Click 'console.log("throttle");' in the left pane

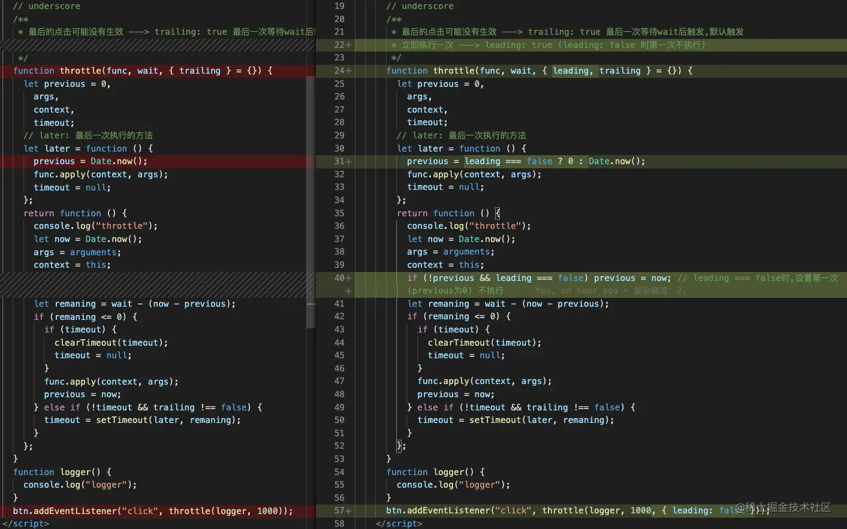[96, 226]
